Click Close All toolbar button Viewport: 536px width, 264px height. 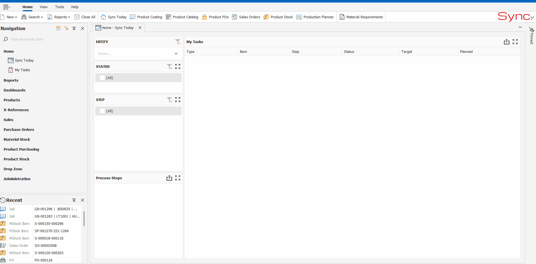point(85,17)
